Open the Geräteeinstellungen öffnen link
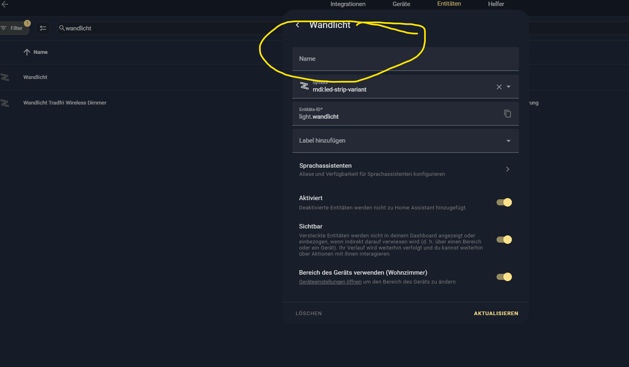629x367 pixels. coord(330,282)
